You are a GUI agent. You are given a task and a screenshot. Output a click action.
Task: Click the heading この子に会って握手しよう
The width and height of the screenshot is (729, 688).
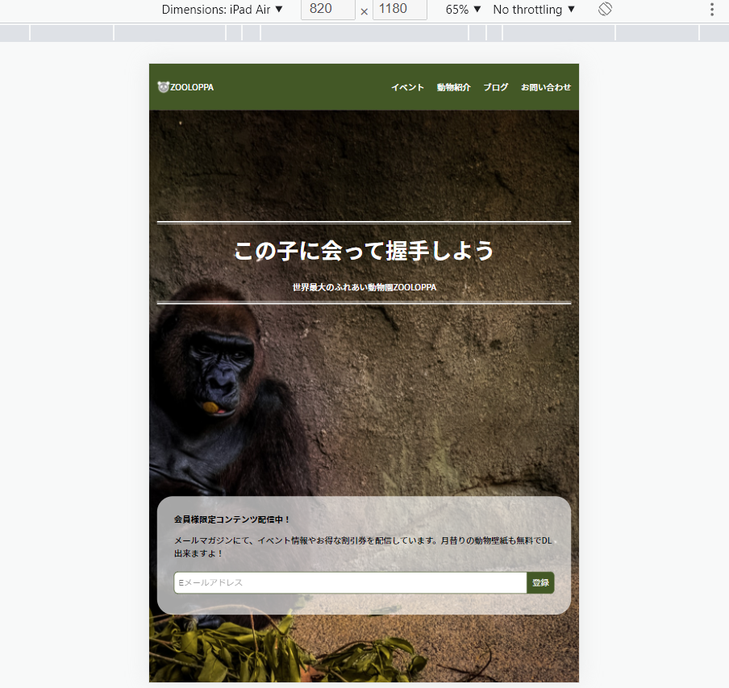coord(364,251)
